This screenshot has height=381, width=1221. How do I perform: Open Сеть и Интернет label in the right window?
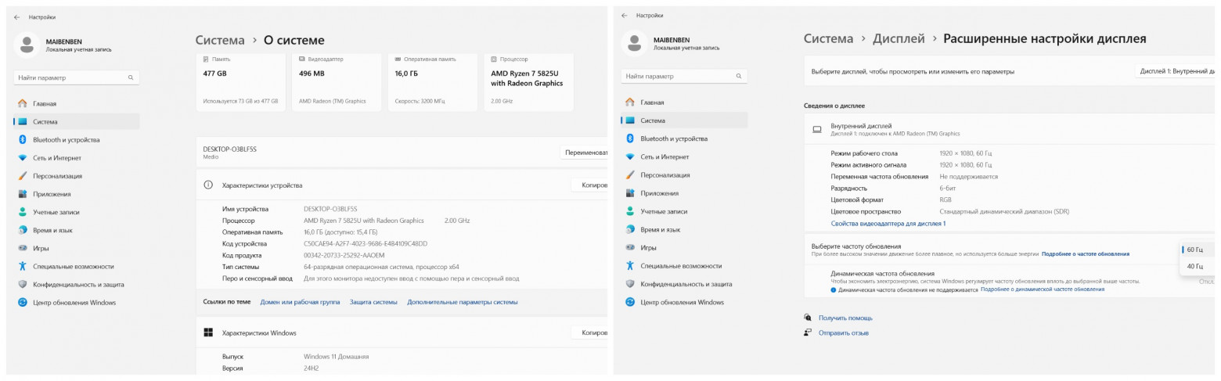pos(665,156)
